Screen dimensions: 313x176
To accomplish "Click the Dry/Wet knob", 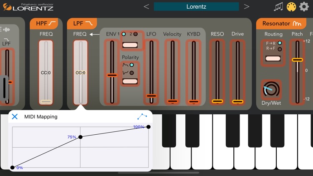I will point(271,89).
